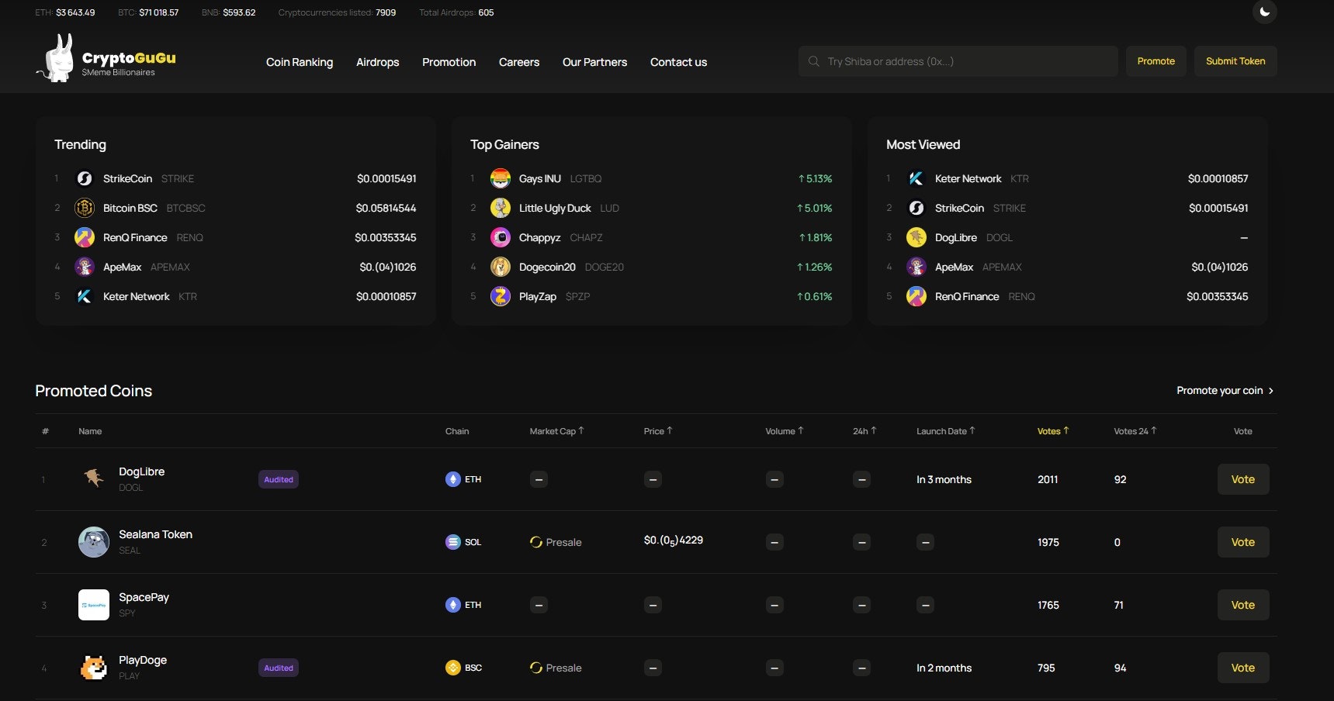Viewport: 1334px width, 701px height.
Task: Open the CryptoGuGu rabbit logo
Action: [x=57, y=58]
